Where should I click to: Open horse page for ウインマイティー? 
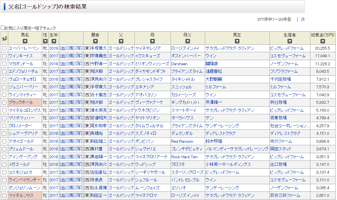[22, 95]
